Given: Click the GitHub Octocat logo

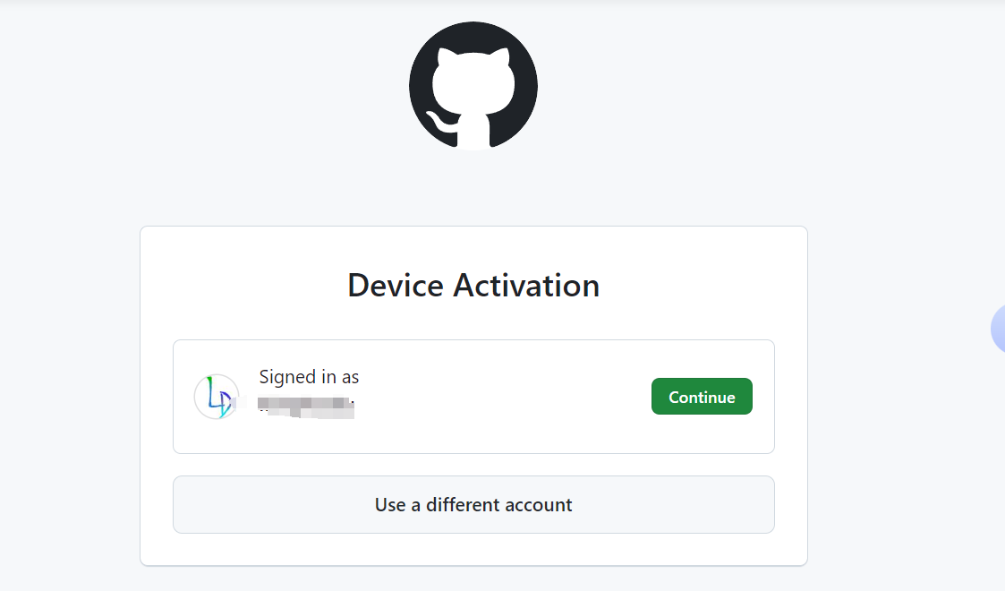Looking at the screenshot, I should (x=473, y=86).
